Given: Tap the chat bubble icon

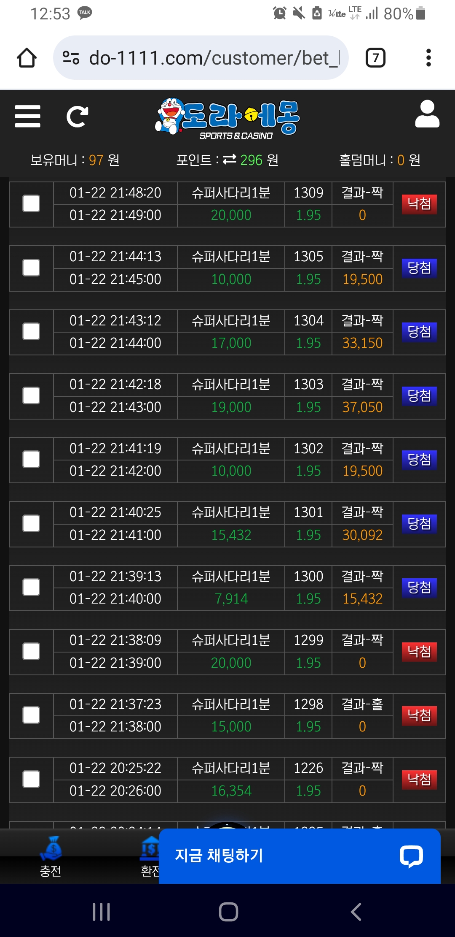Looking at the screenshot, I should tap(411, 856).
